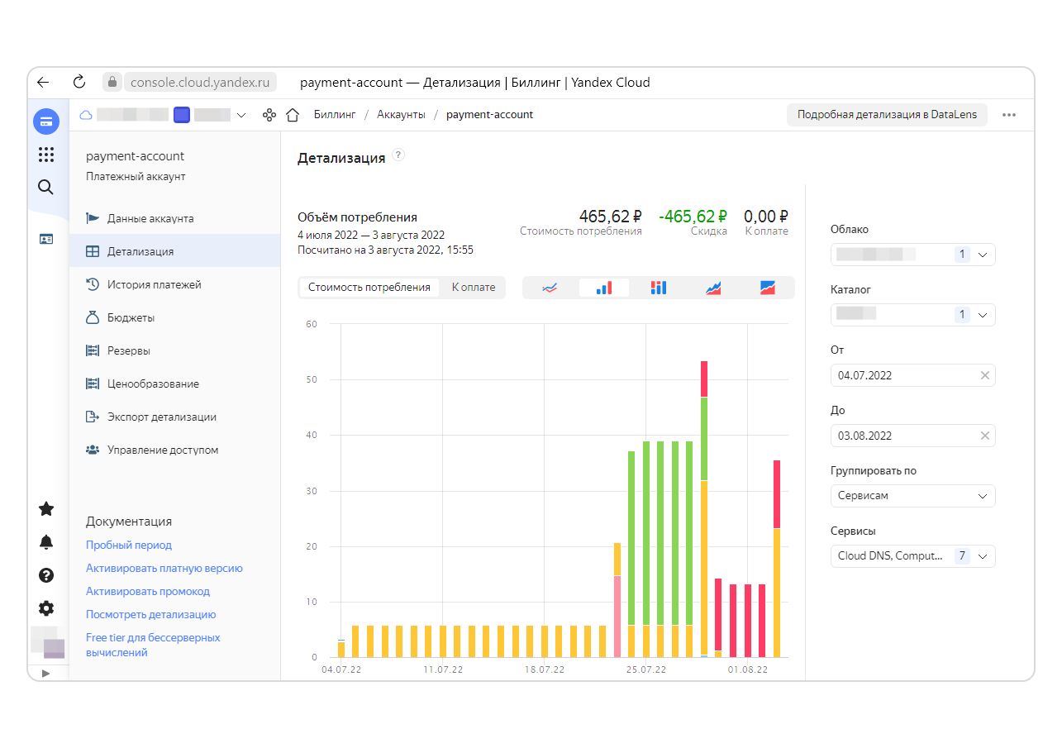
Task: Click the tallest bar's red segment
Action: (x=704, y=379)
